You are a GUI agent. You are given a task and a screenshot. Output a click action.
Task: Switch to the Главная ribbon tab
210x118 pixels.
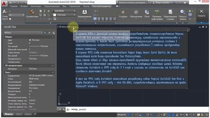pos(14,6)
